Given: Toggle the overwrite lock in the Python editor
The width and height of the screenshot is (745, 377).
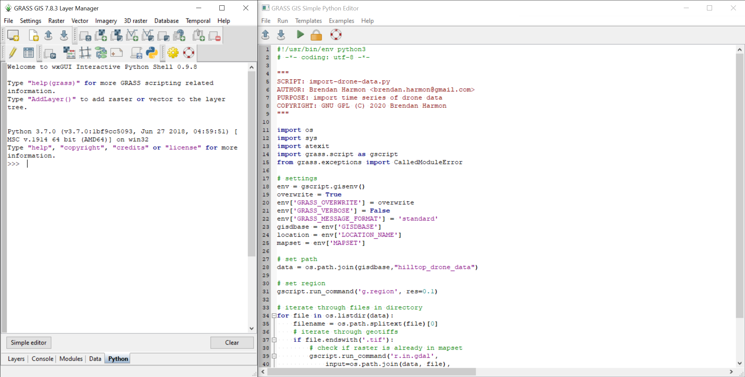Looking at the screenshot, I should (x=316, y=34).
